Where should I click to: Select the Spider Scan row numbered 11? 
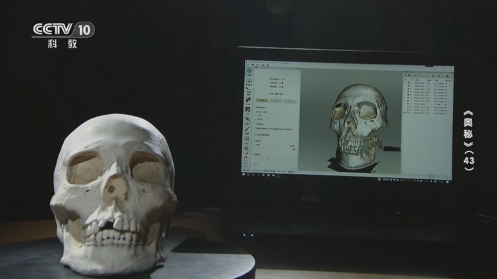(x=426, y=113)
